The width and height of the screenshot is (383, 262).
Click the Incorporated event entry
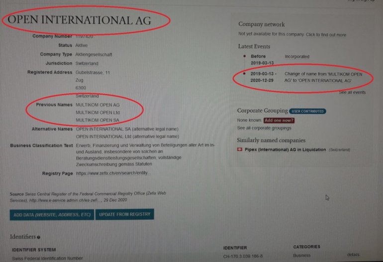280,59
